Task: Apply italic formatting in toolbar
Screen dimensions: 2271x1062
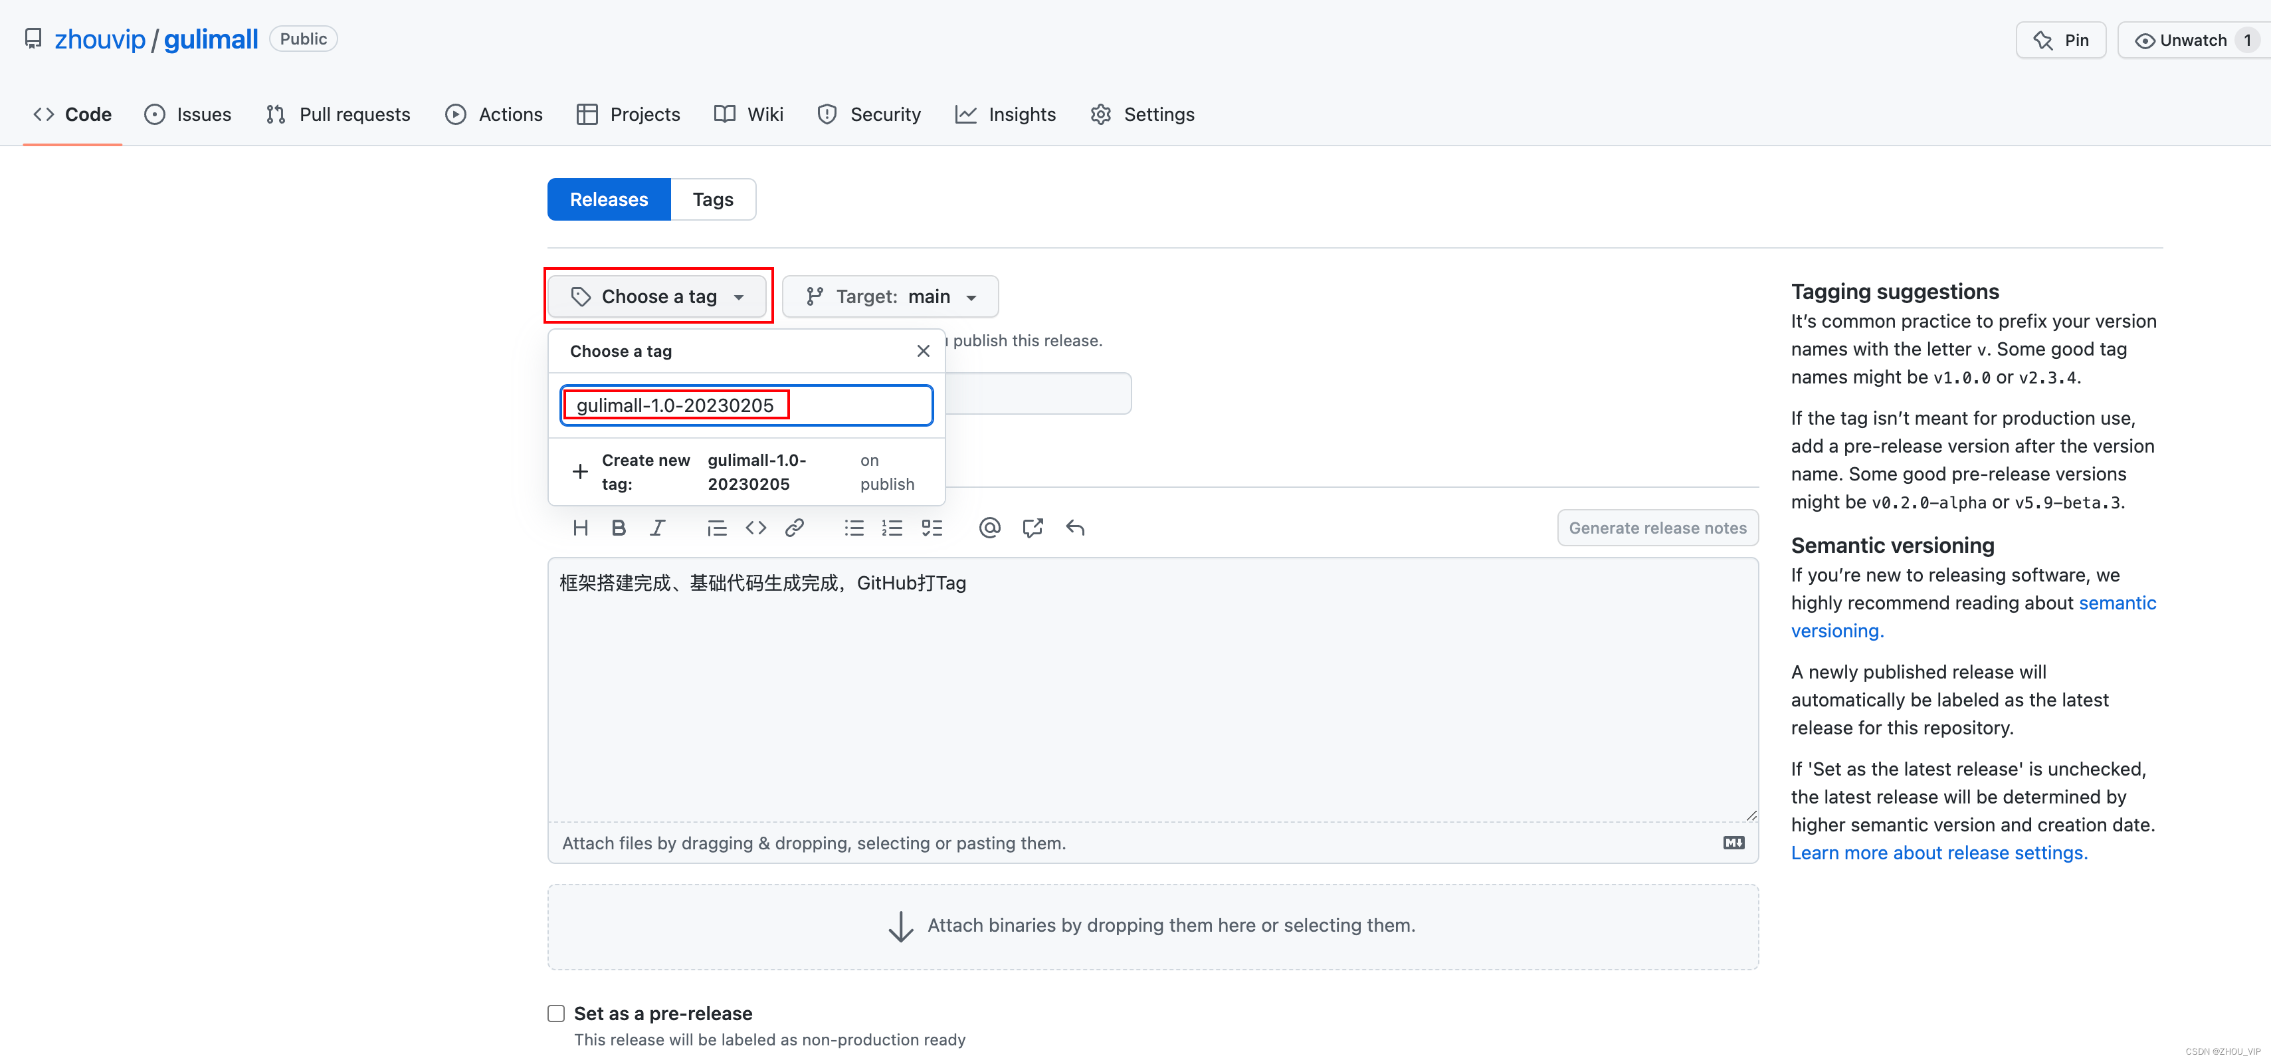Action: tap(657, 528)
